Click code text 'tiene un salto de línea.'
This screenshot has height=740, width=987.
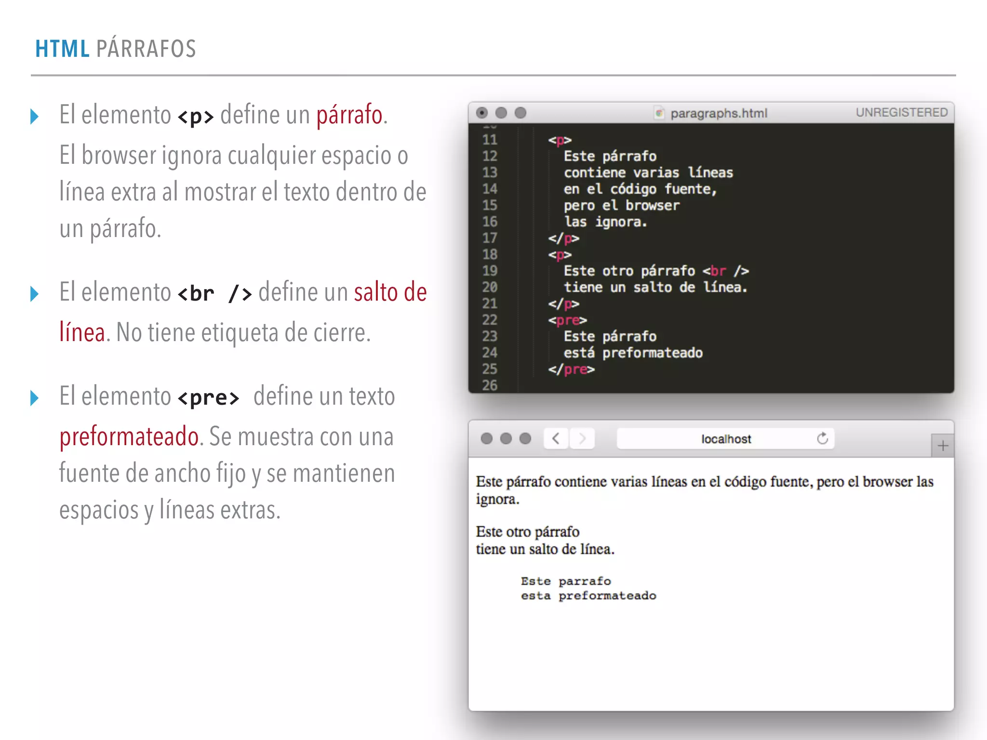(x=655, y=287)
